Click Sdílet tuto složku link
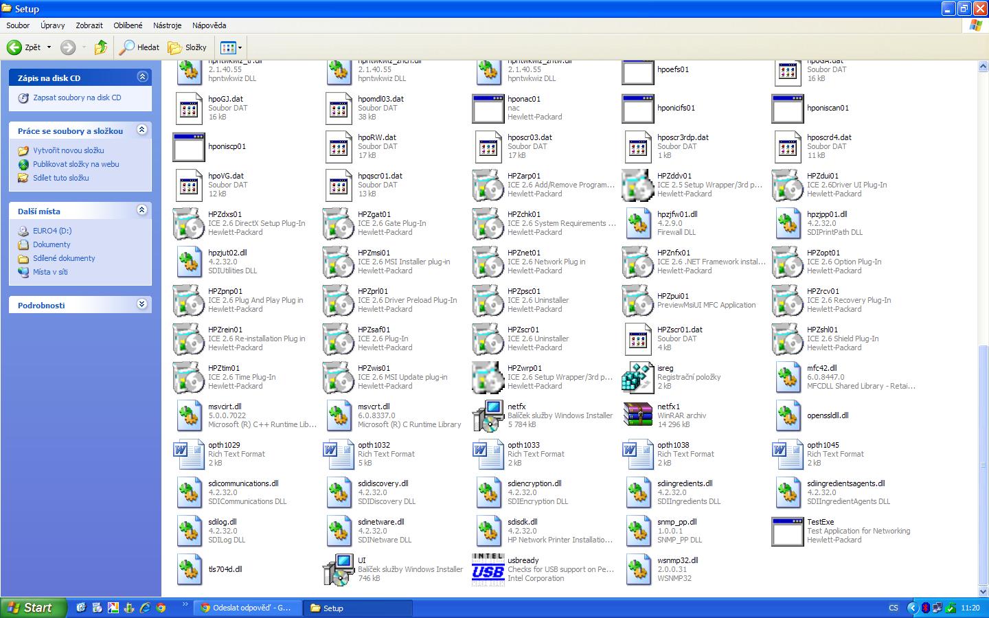Viewport: 989px width, 618px height. point(61,178)
